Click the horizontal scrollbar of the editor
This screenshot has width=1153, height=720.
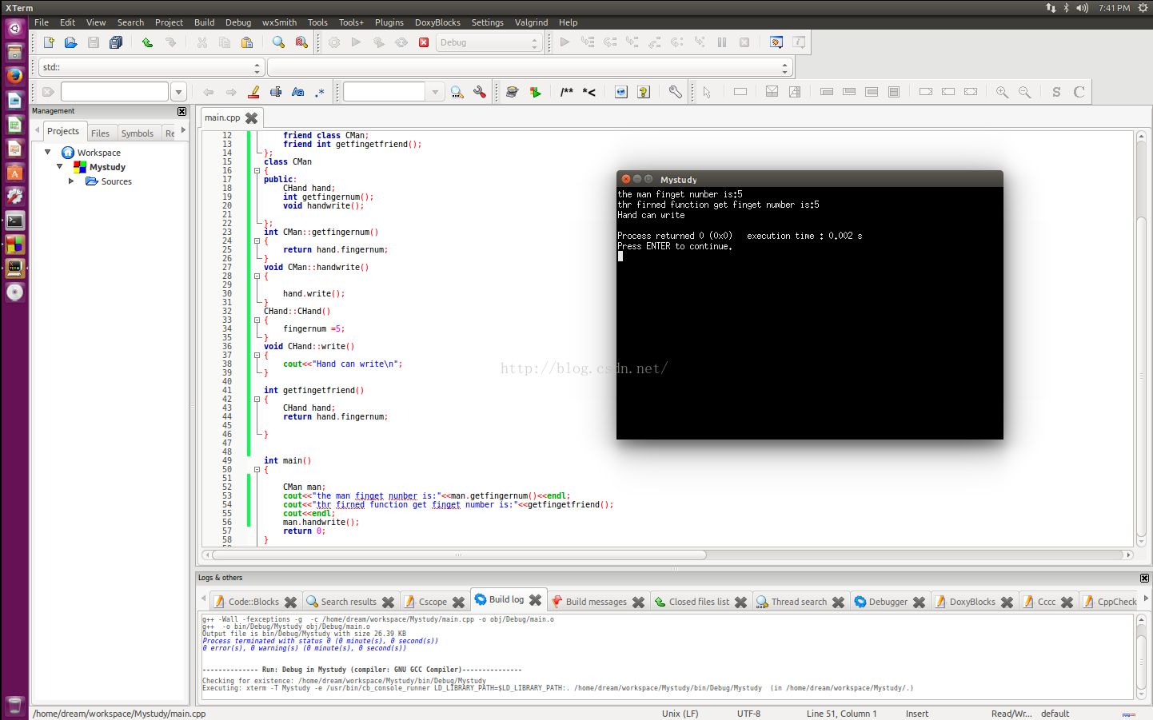coord(458,555)
